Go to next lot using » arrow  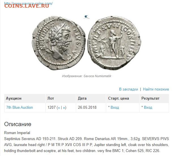(64, 108)
